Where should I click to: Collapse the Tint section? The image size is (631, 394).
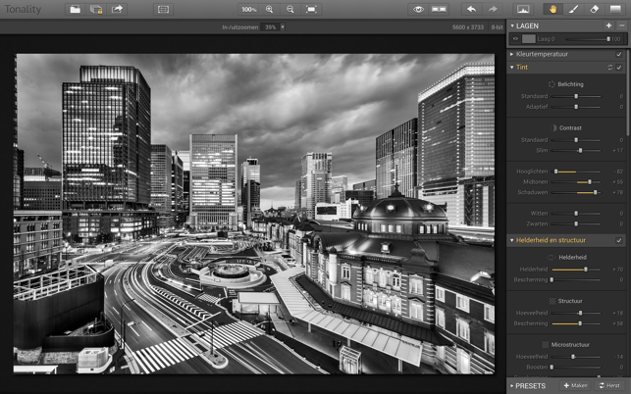tap(512, 68)
